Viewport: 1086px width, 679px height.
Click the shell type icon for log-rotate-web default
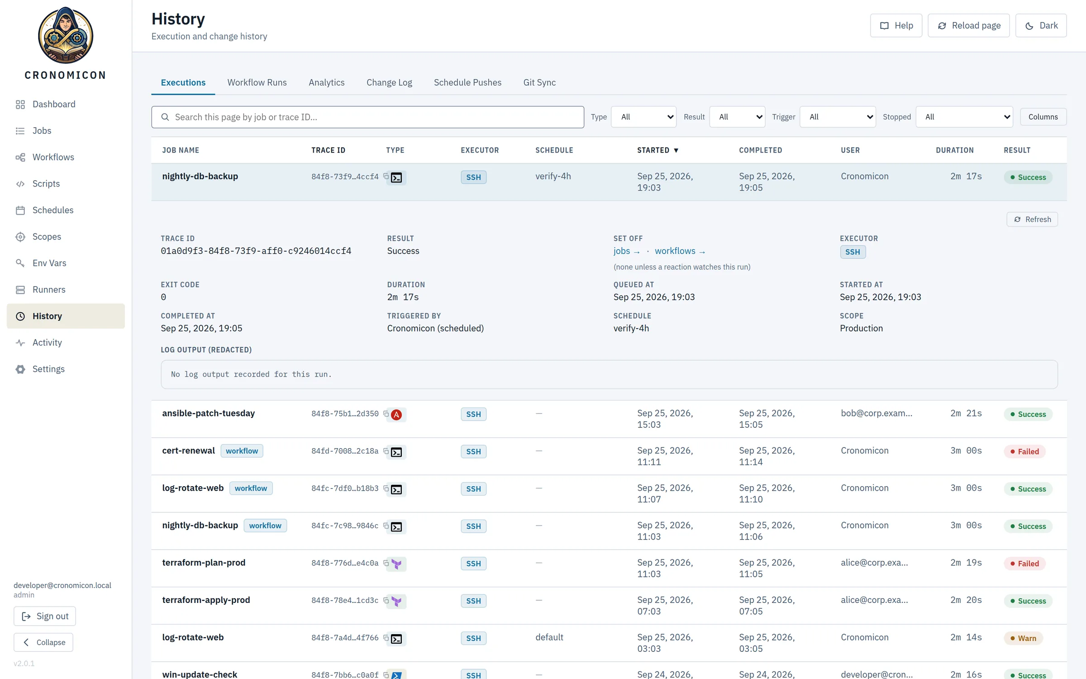tap(396, 639)
